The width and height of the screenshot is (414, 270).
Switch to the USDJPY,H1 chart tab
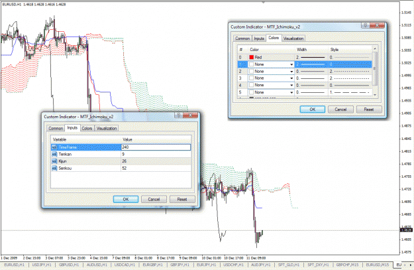point(42,265)
